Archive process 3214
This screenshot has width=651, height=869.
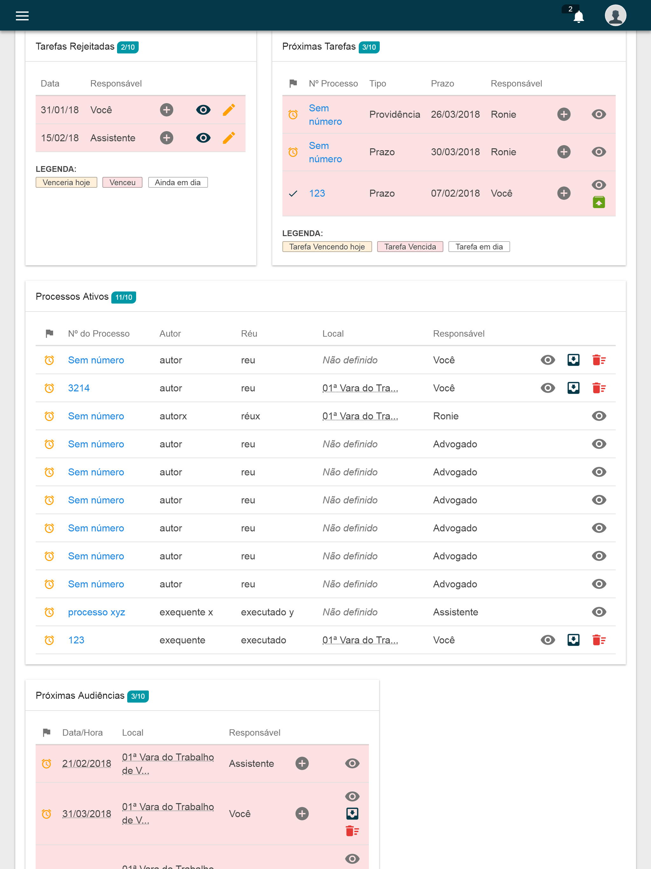(x=573, y=388)
